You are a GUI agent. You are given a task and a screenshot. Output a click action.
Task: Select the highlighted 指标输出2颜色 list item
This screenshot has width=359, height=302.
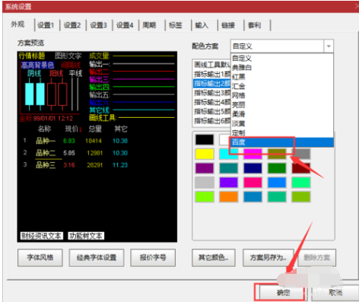pyautogui.click(x=212, y=84)
